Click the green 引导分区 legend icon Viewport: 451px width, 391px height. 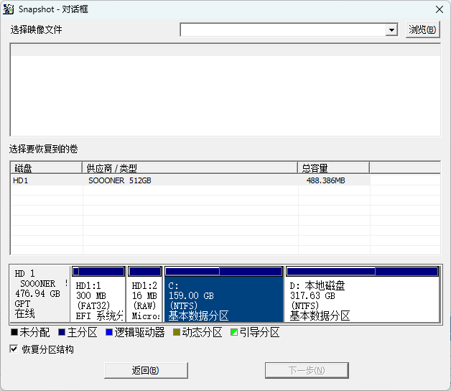pyautogui.click(x=234, y=333)
